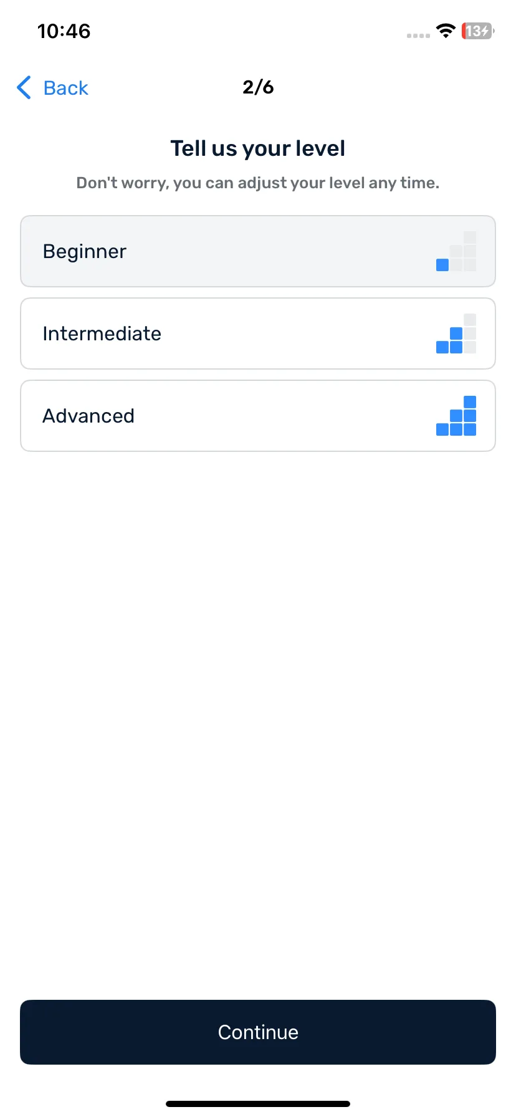The width and height of the screenshot is (516, 1117).
Task: Click the 'Advanced' label text
Action: 88,416
